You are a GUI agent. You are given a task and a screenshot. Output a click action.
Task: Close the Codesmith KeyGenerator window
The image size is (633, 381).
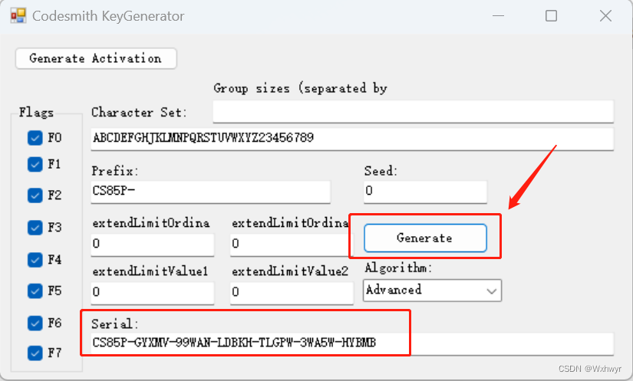[x=605, y=16]
